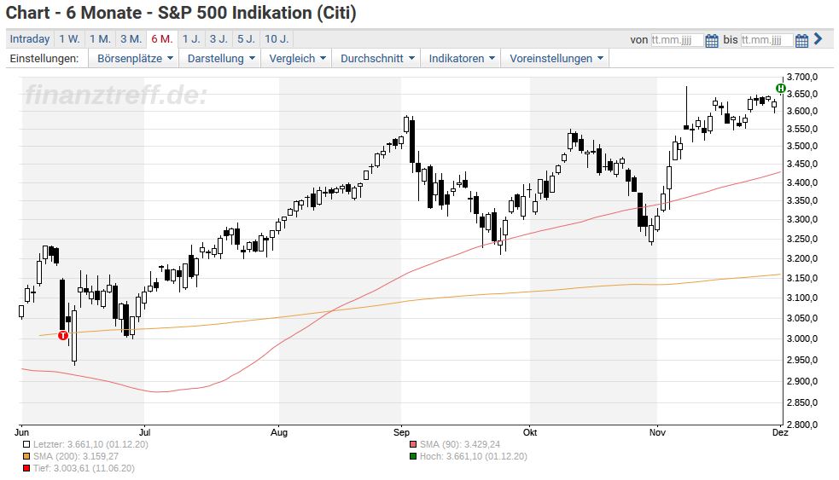The width and height of the screenshot is (839, 480).
Task: Click the 'Aug' x-axis month label
Action: coord(279,432)
